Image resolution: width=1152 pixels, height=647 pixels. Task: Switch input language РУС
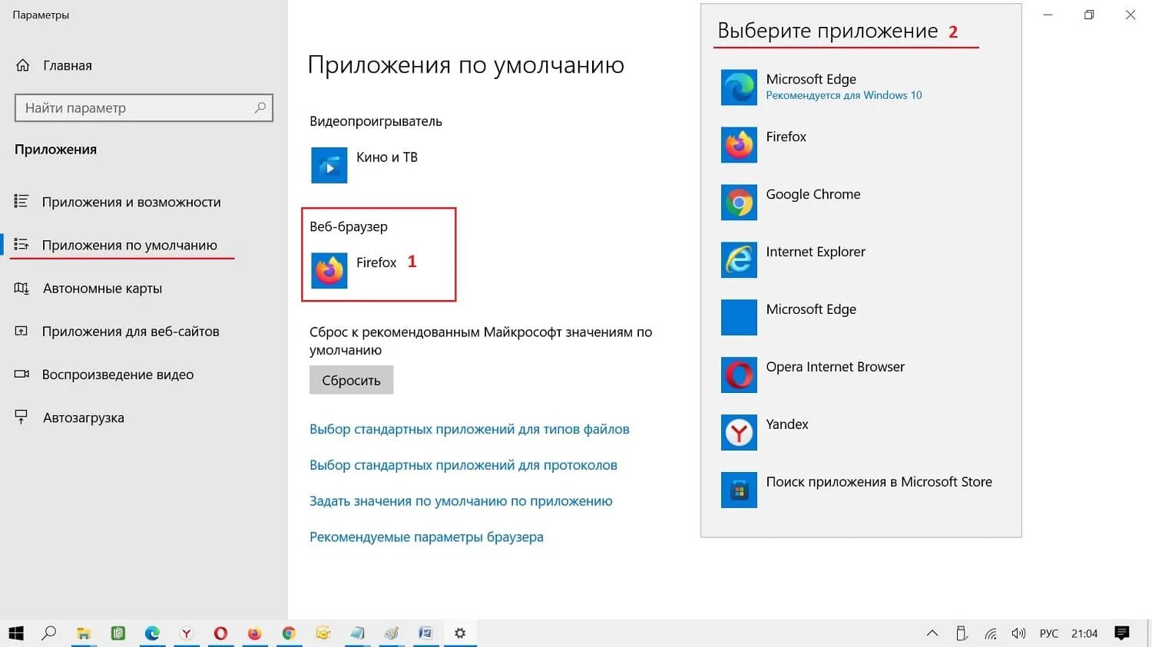click(1049, 634)
